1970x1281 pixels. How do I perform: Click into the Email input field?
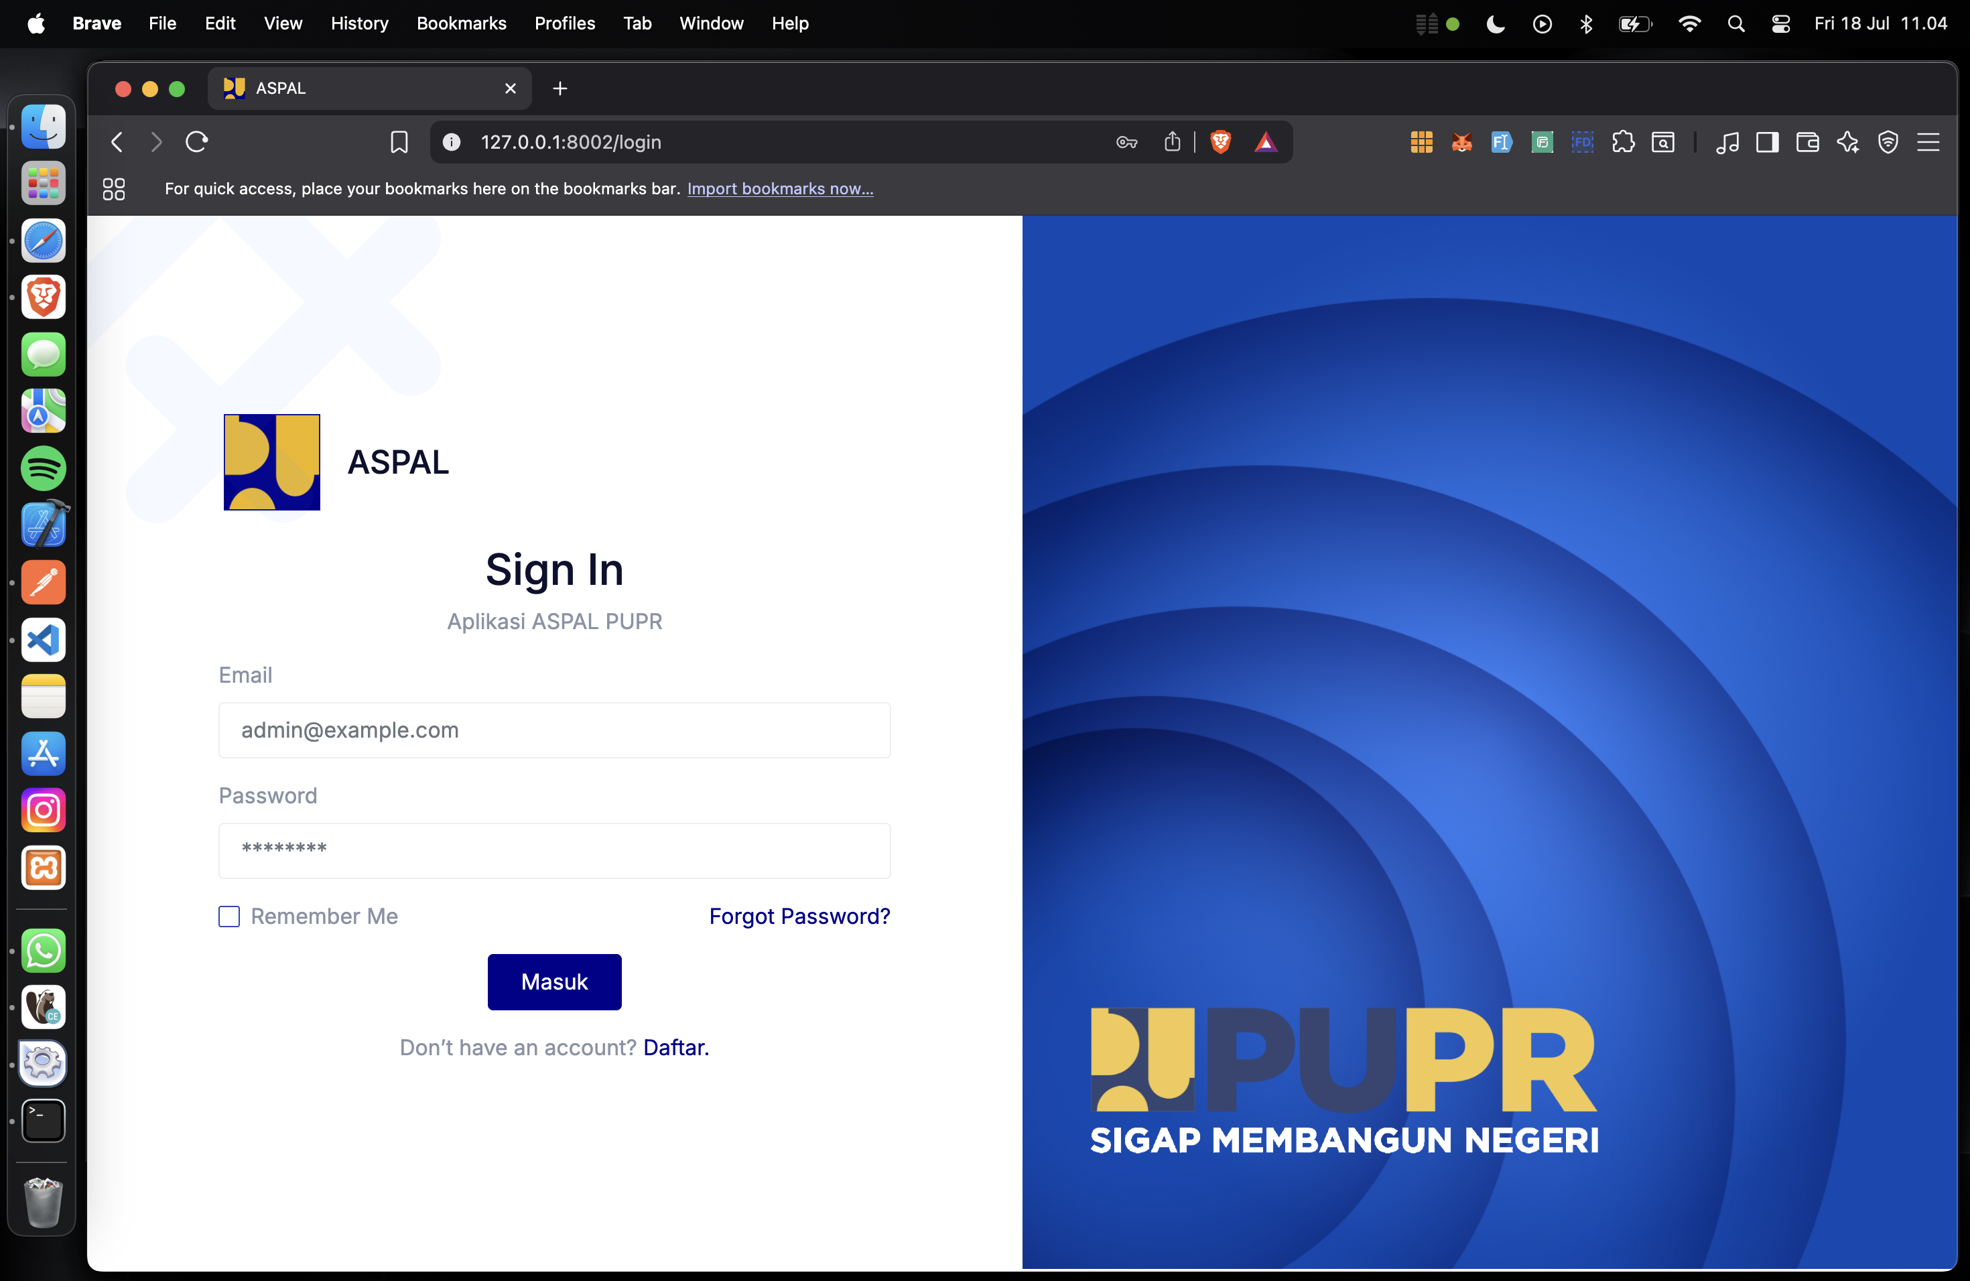click(555, 730)
